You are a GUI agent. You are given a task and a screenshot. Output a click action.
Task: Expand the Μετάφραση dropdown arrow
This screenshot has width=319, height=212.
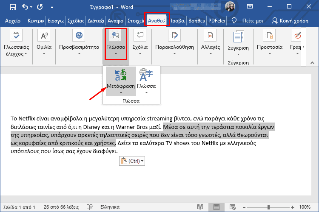click(x=121, y=93)
